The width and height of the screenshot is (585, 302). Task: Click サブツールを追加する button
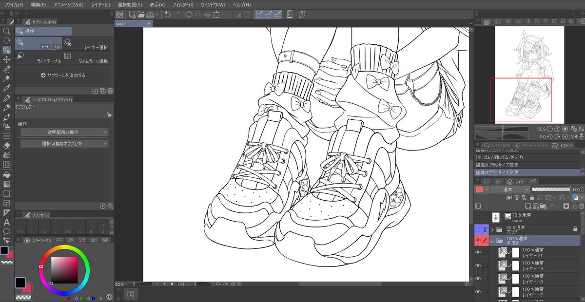click(x=63, y=75)
